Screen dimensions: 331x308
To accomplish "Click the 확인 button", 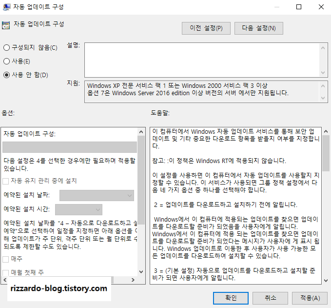I will [231, 298].
